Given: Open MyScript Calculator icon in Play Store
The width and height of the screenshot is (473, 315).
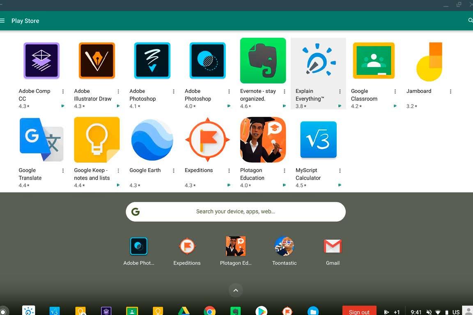Looking at the screenshot, I should pyautogui.click(x=318, y=139).
